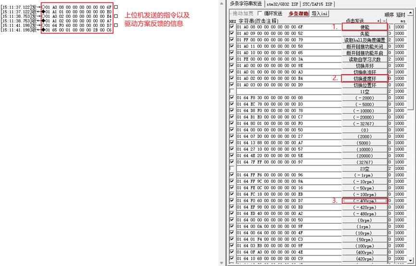
Task: Click the log pane scrollbar up arrow
Action: tap(222, 3)
